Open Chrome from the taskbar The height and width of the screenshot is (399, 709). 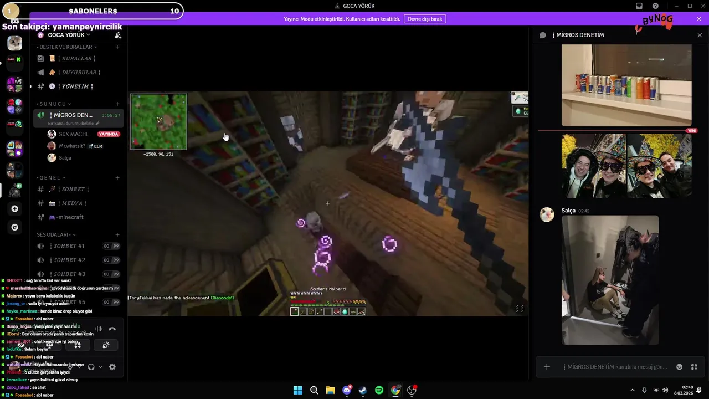pyautogui.click(x=395, y=390)
